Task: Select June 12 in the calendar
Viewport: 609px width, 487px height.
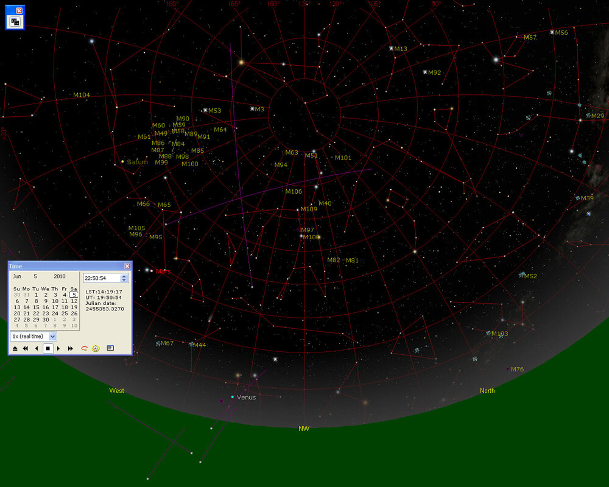Action: (x=74, y=301)
